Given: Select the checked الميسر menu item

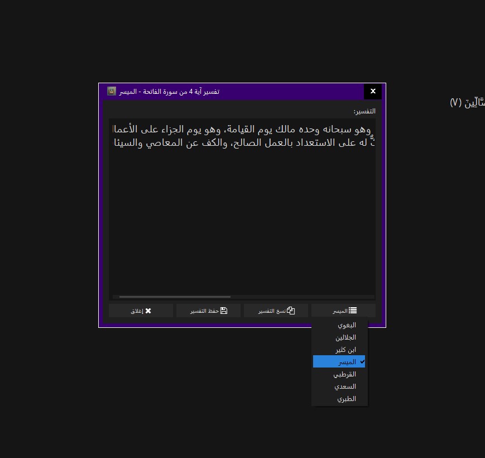Looking at the screenshot, I should [x=339, y=362].
